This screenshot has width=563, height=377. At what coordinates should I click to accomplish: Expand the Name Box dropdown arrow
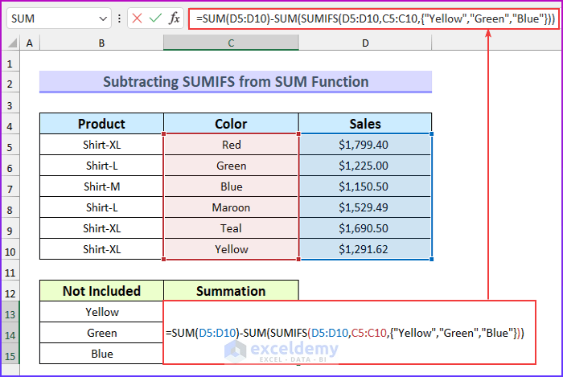[102, 18]
